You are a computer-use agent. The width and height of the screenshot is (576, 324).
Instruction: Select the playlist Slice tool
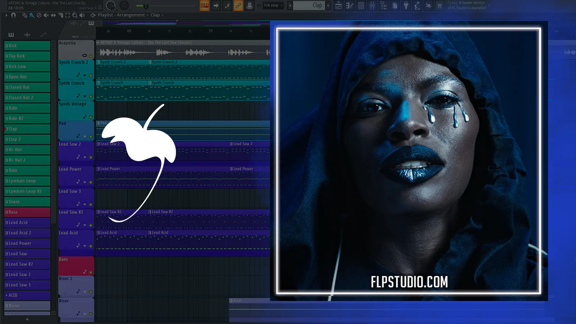coord(60,15)
